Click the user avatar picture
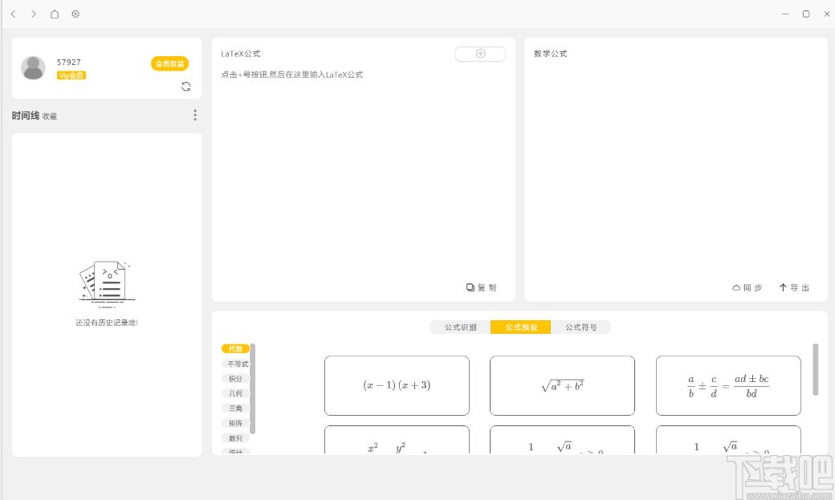This screenshot has height=500, width=835. pyautogui.click(x=33, y=68)
